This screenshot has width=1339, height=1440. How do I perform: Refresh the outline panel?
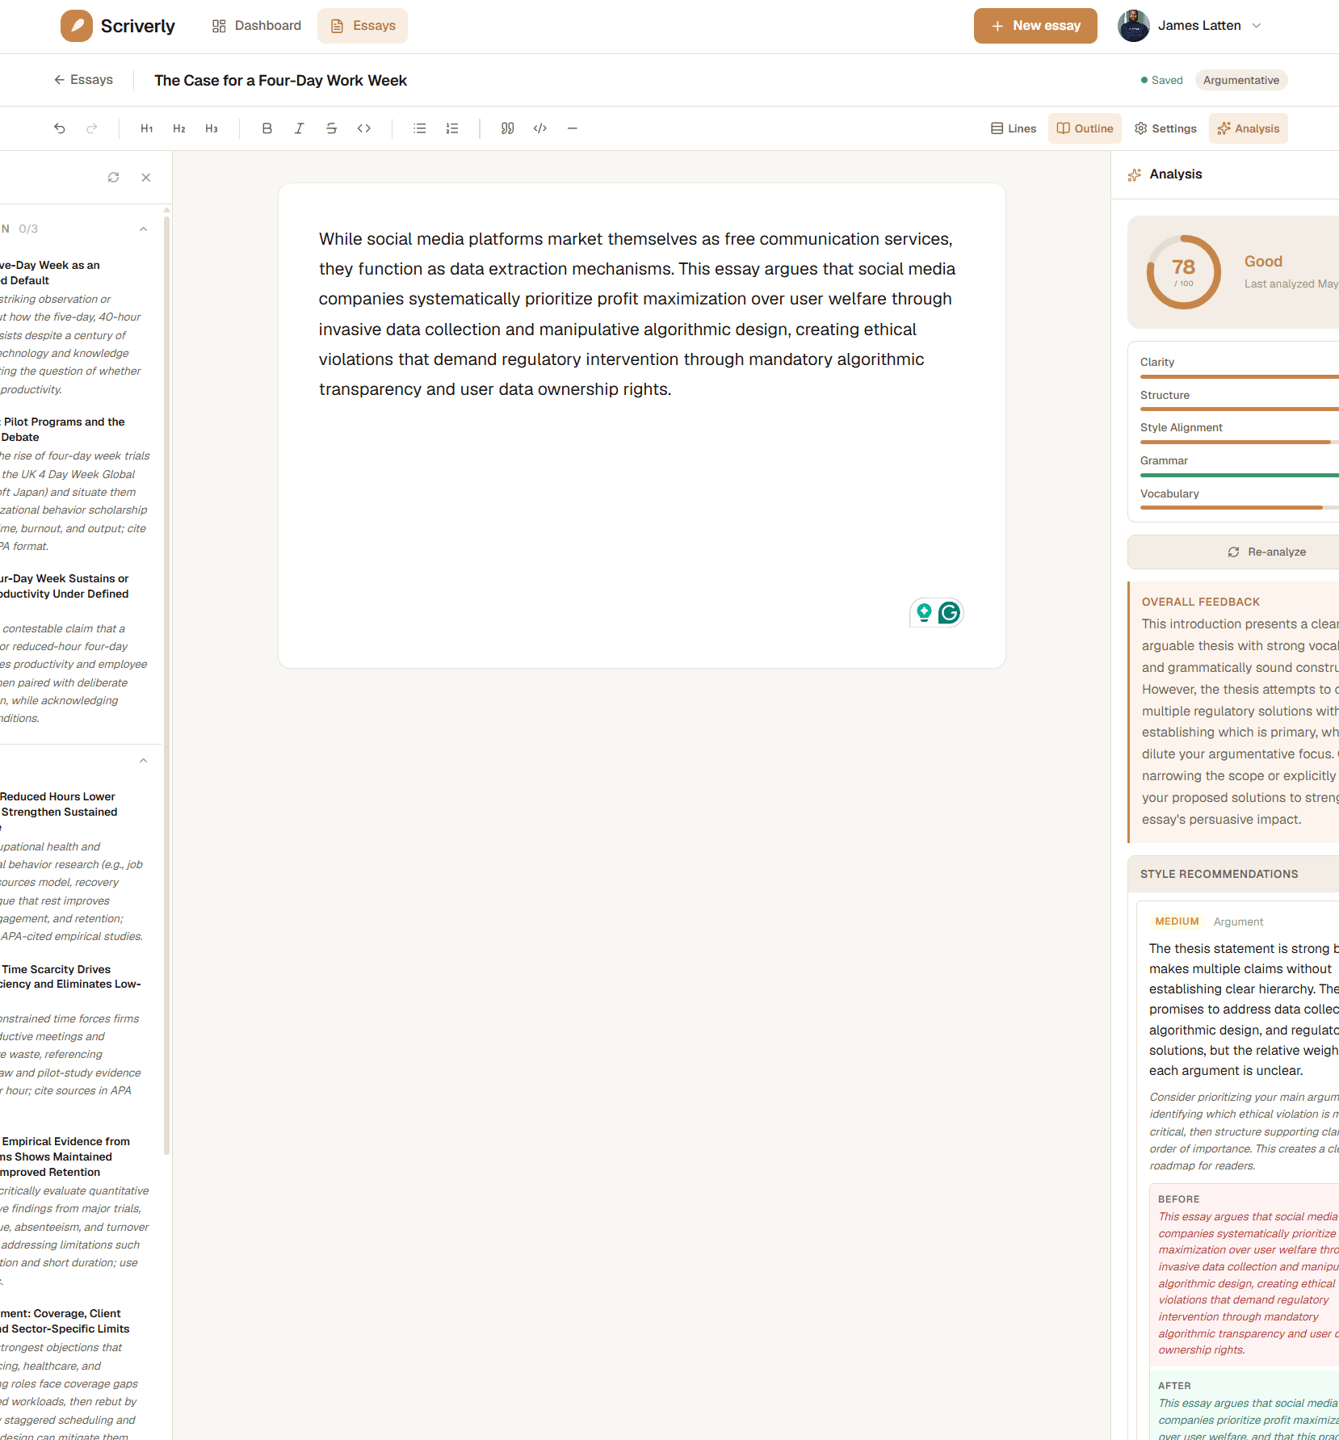114,178
